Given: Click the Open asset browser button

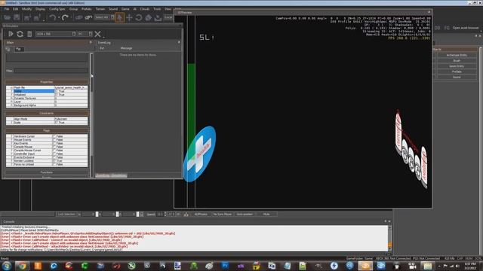Looking at the screenshot, I should (466, 28).
